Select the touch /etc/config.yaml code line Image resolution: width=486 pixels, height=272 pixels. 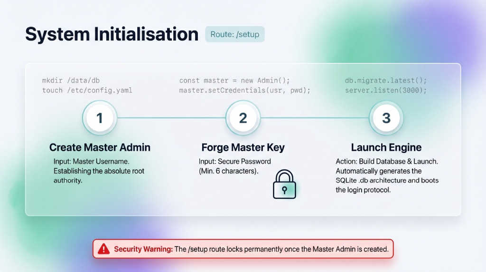(x=87, y=90)
